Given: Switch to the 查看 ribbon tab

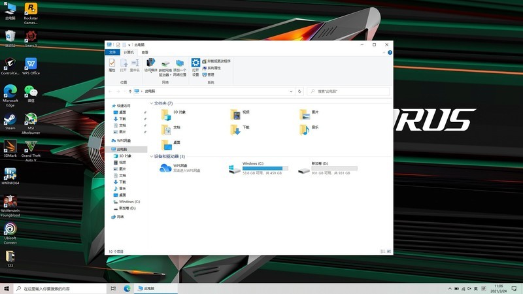Looking at the screenshot, I should 144,52.
